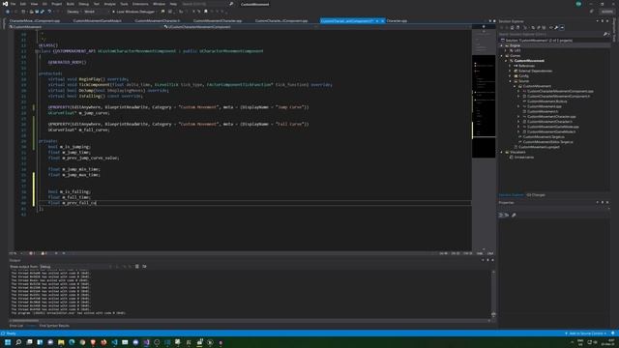Expand the External Dependencies node

pyautogui.click(x=510, y=71)
